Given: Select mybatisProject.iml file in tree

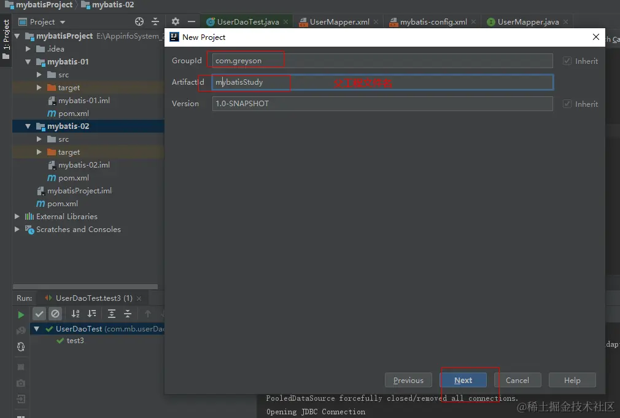Looking at the screenshot, I should click(x=79, y=191).
